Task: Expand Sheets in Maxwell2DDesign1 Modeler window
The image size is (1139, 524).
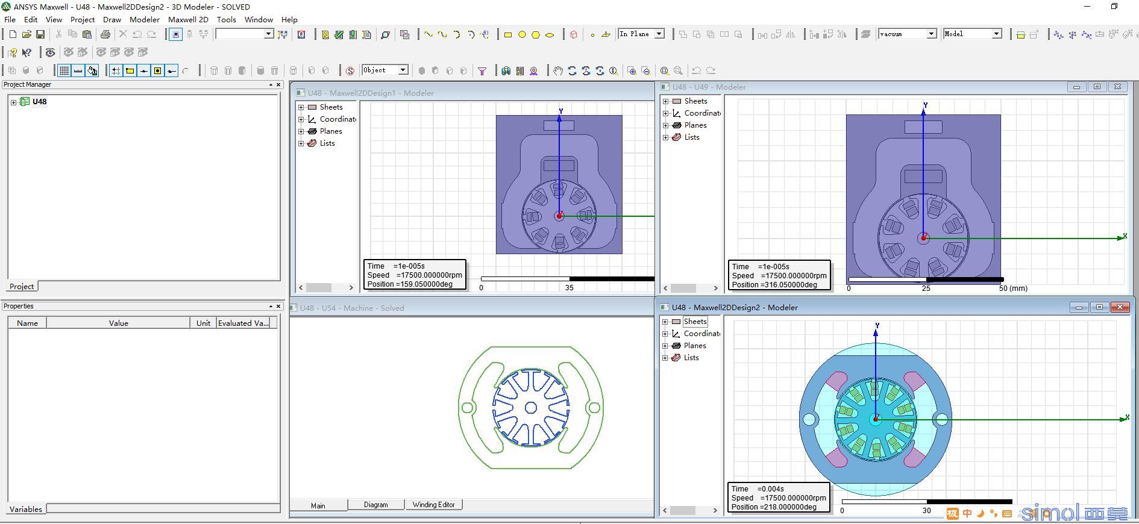Action: coord(301,107)
